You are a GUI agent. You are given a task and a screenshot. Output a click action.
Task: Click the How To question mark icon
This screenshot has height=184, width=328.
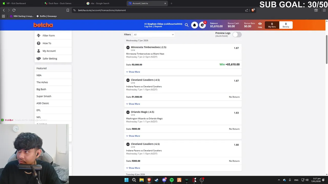point(39,43)
